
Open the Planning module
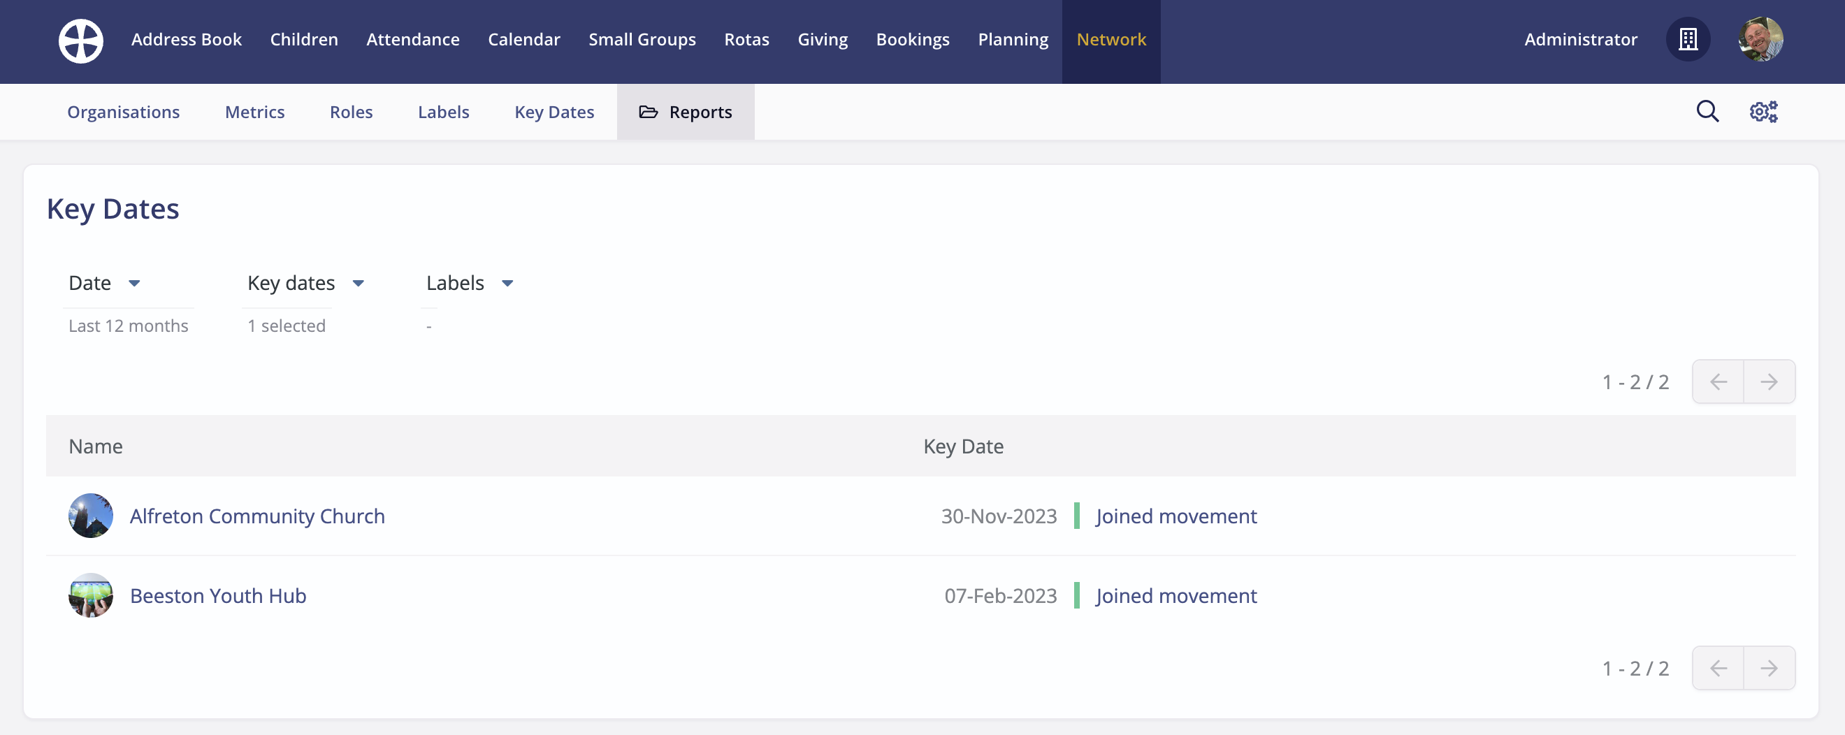point(1013,39)
